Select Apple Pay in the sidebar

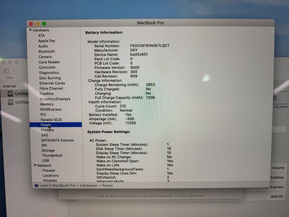click(x=47, y=41)
